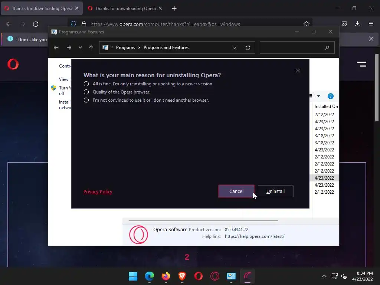Dismiss the 'It looks like you' notification bar

(x=371, y=39)
